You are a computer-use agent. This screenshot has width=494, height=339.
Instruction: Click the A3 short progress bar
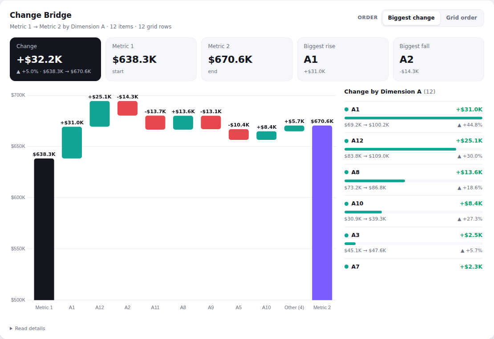(350, 244)
